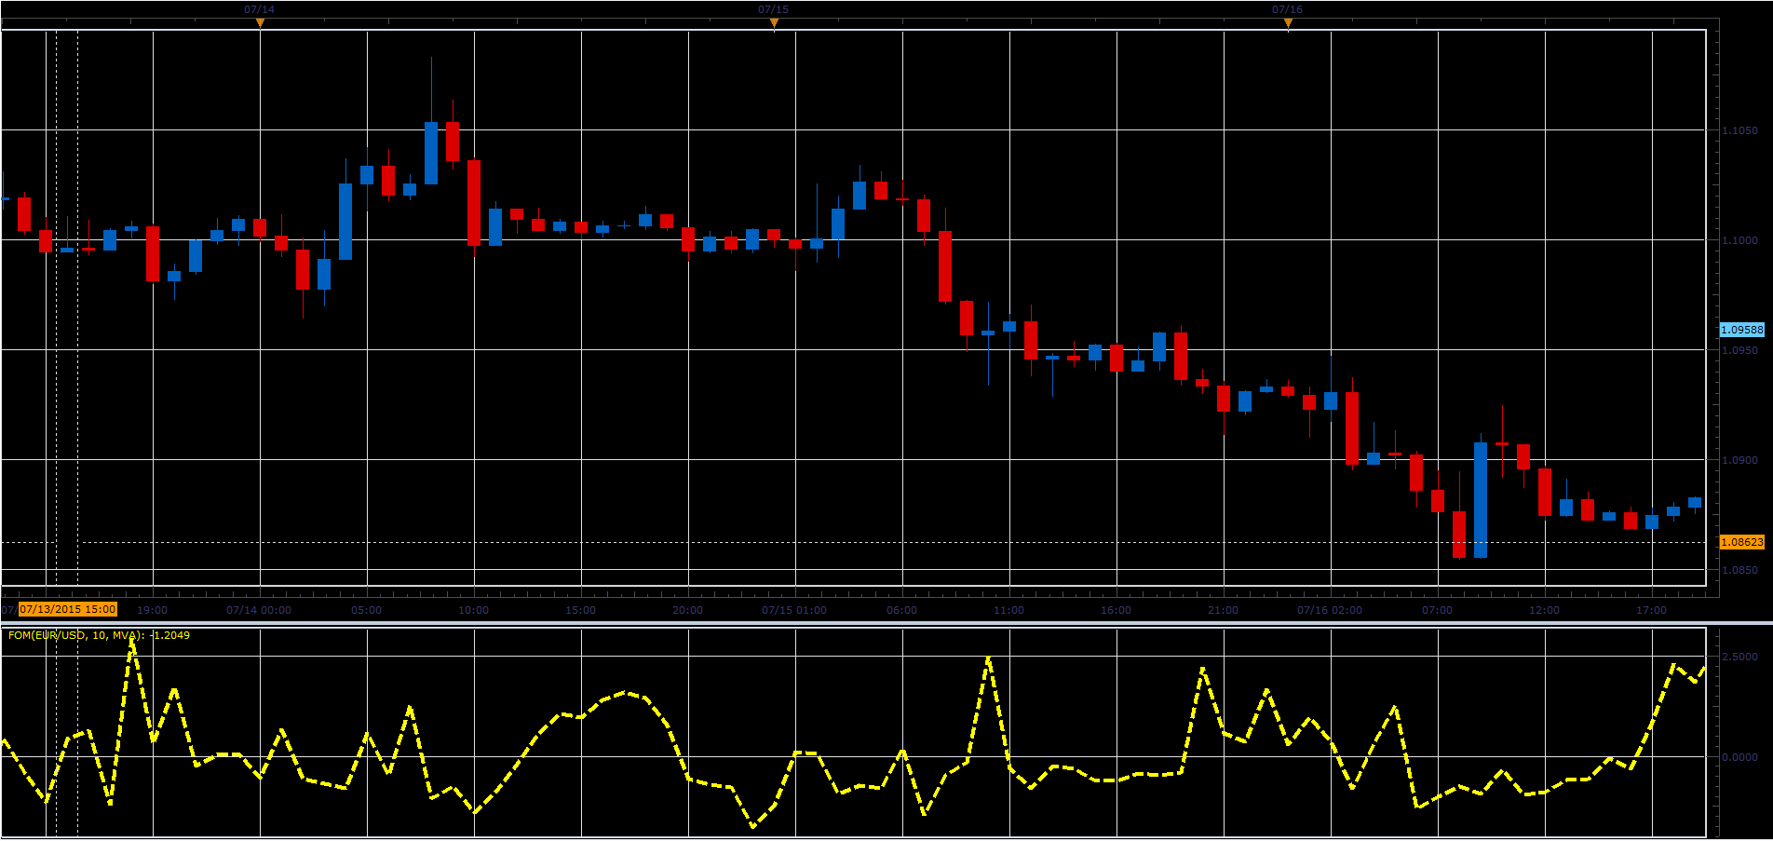Click the 21:00 time axis label
The height and width of the screenshot is (841, 1773).
click(x=1224, y=610)
